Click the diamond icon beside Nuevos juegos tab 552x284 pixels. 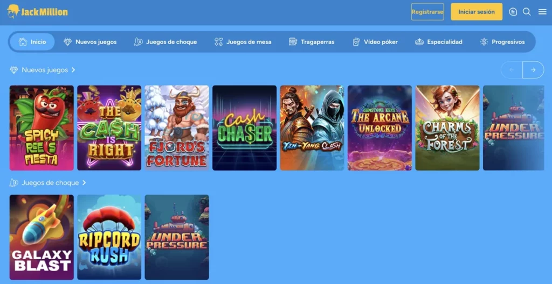coord(67,42)
